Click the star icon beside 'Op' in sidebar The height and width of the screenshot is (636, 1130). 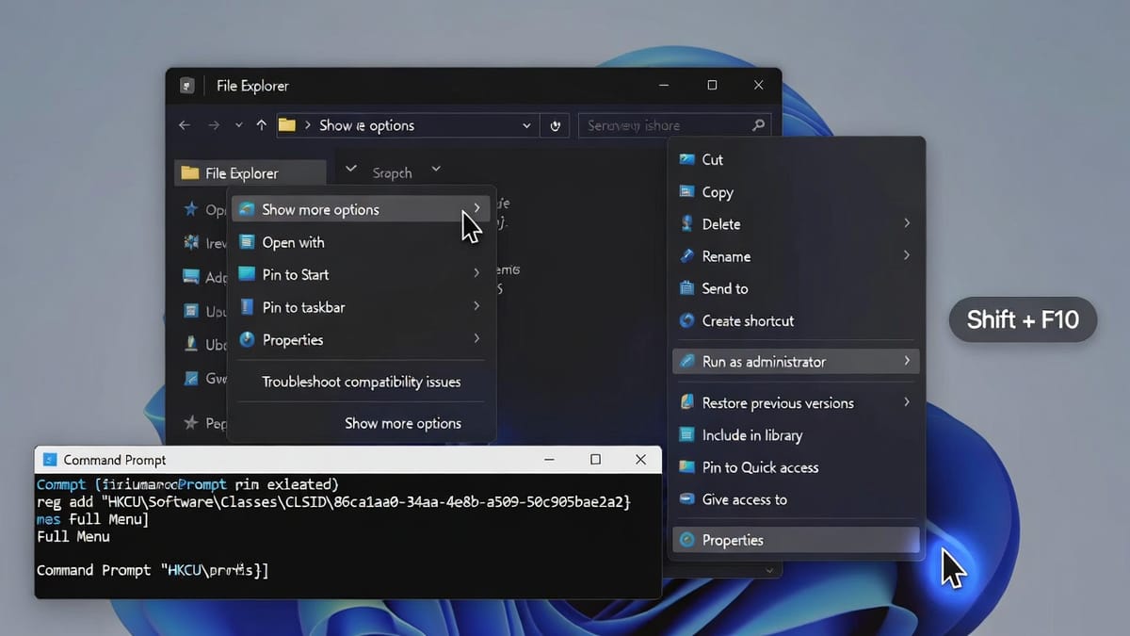(191, 210)
